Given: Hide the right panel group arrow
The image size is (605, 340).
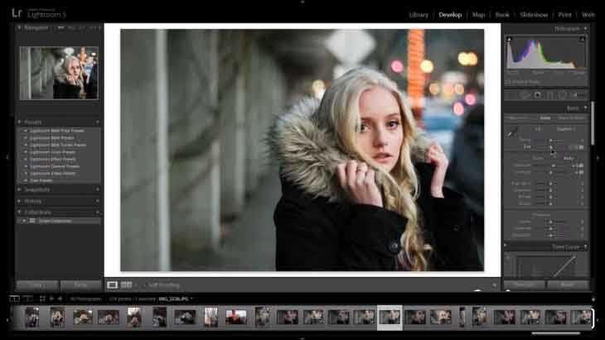Looking at the screenshot, I should [x=598, y=156].
